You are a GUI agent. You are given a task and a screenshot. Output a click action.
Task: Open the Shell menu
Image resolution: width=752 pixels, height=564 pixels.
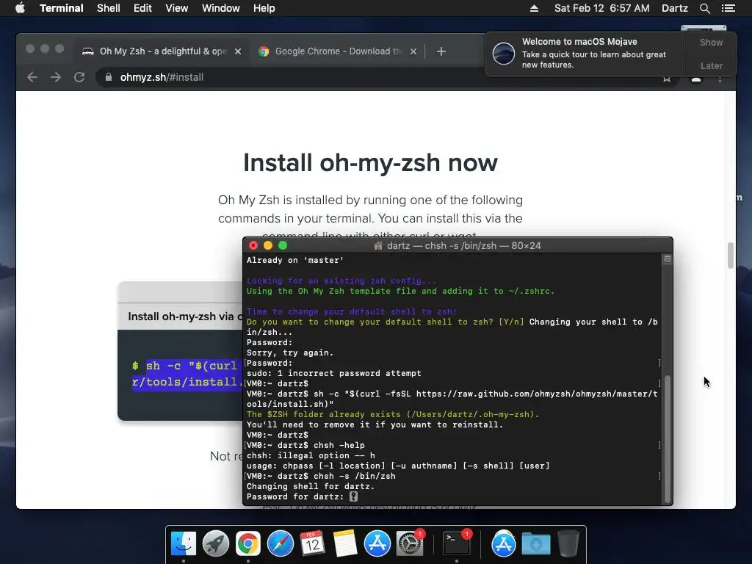pos(109,8)
